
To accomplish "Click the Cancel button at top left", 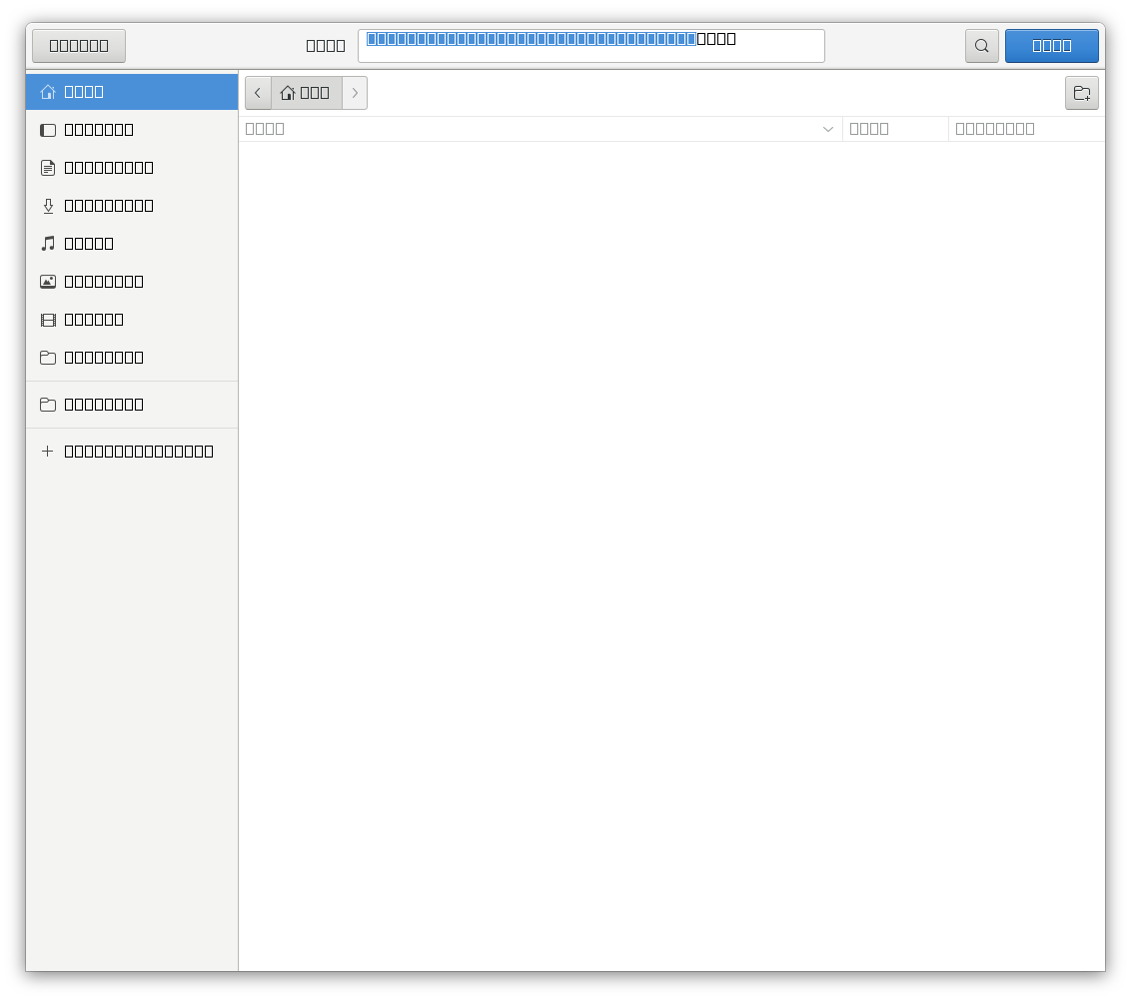I will point(78,45).
